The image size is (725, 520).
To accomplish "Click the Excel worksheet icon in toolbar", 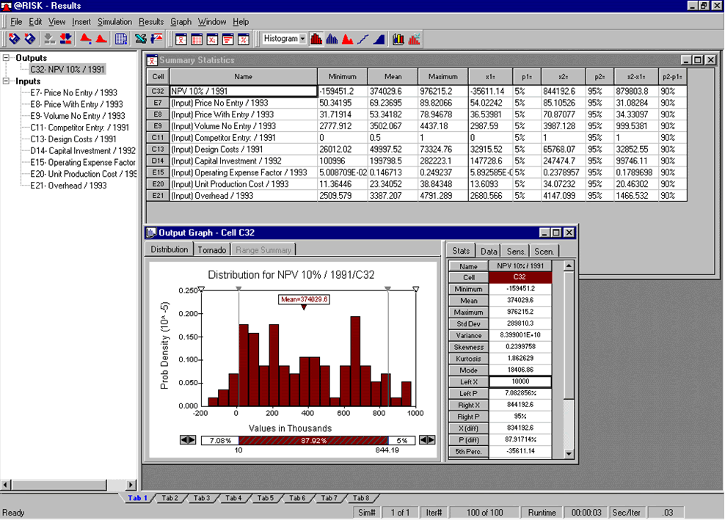I will click(x=140, y=39).
